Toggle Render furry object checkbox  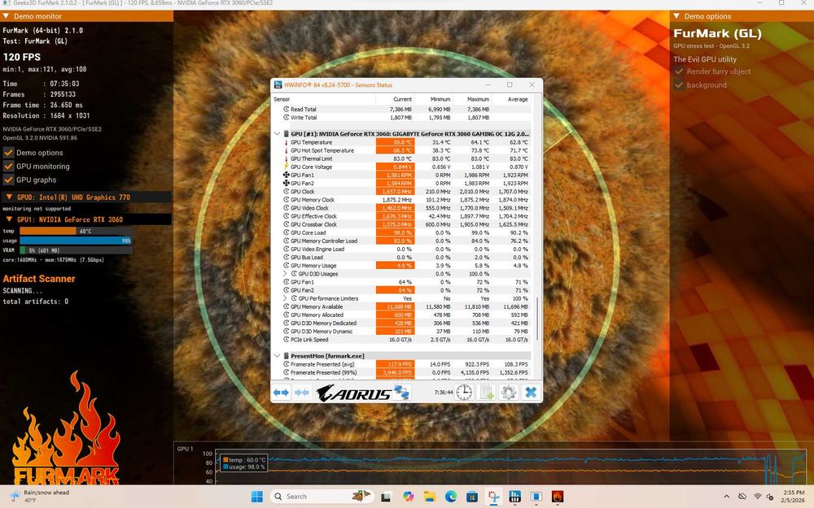click(x=679, y=71)
